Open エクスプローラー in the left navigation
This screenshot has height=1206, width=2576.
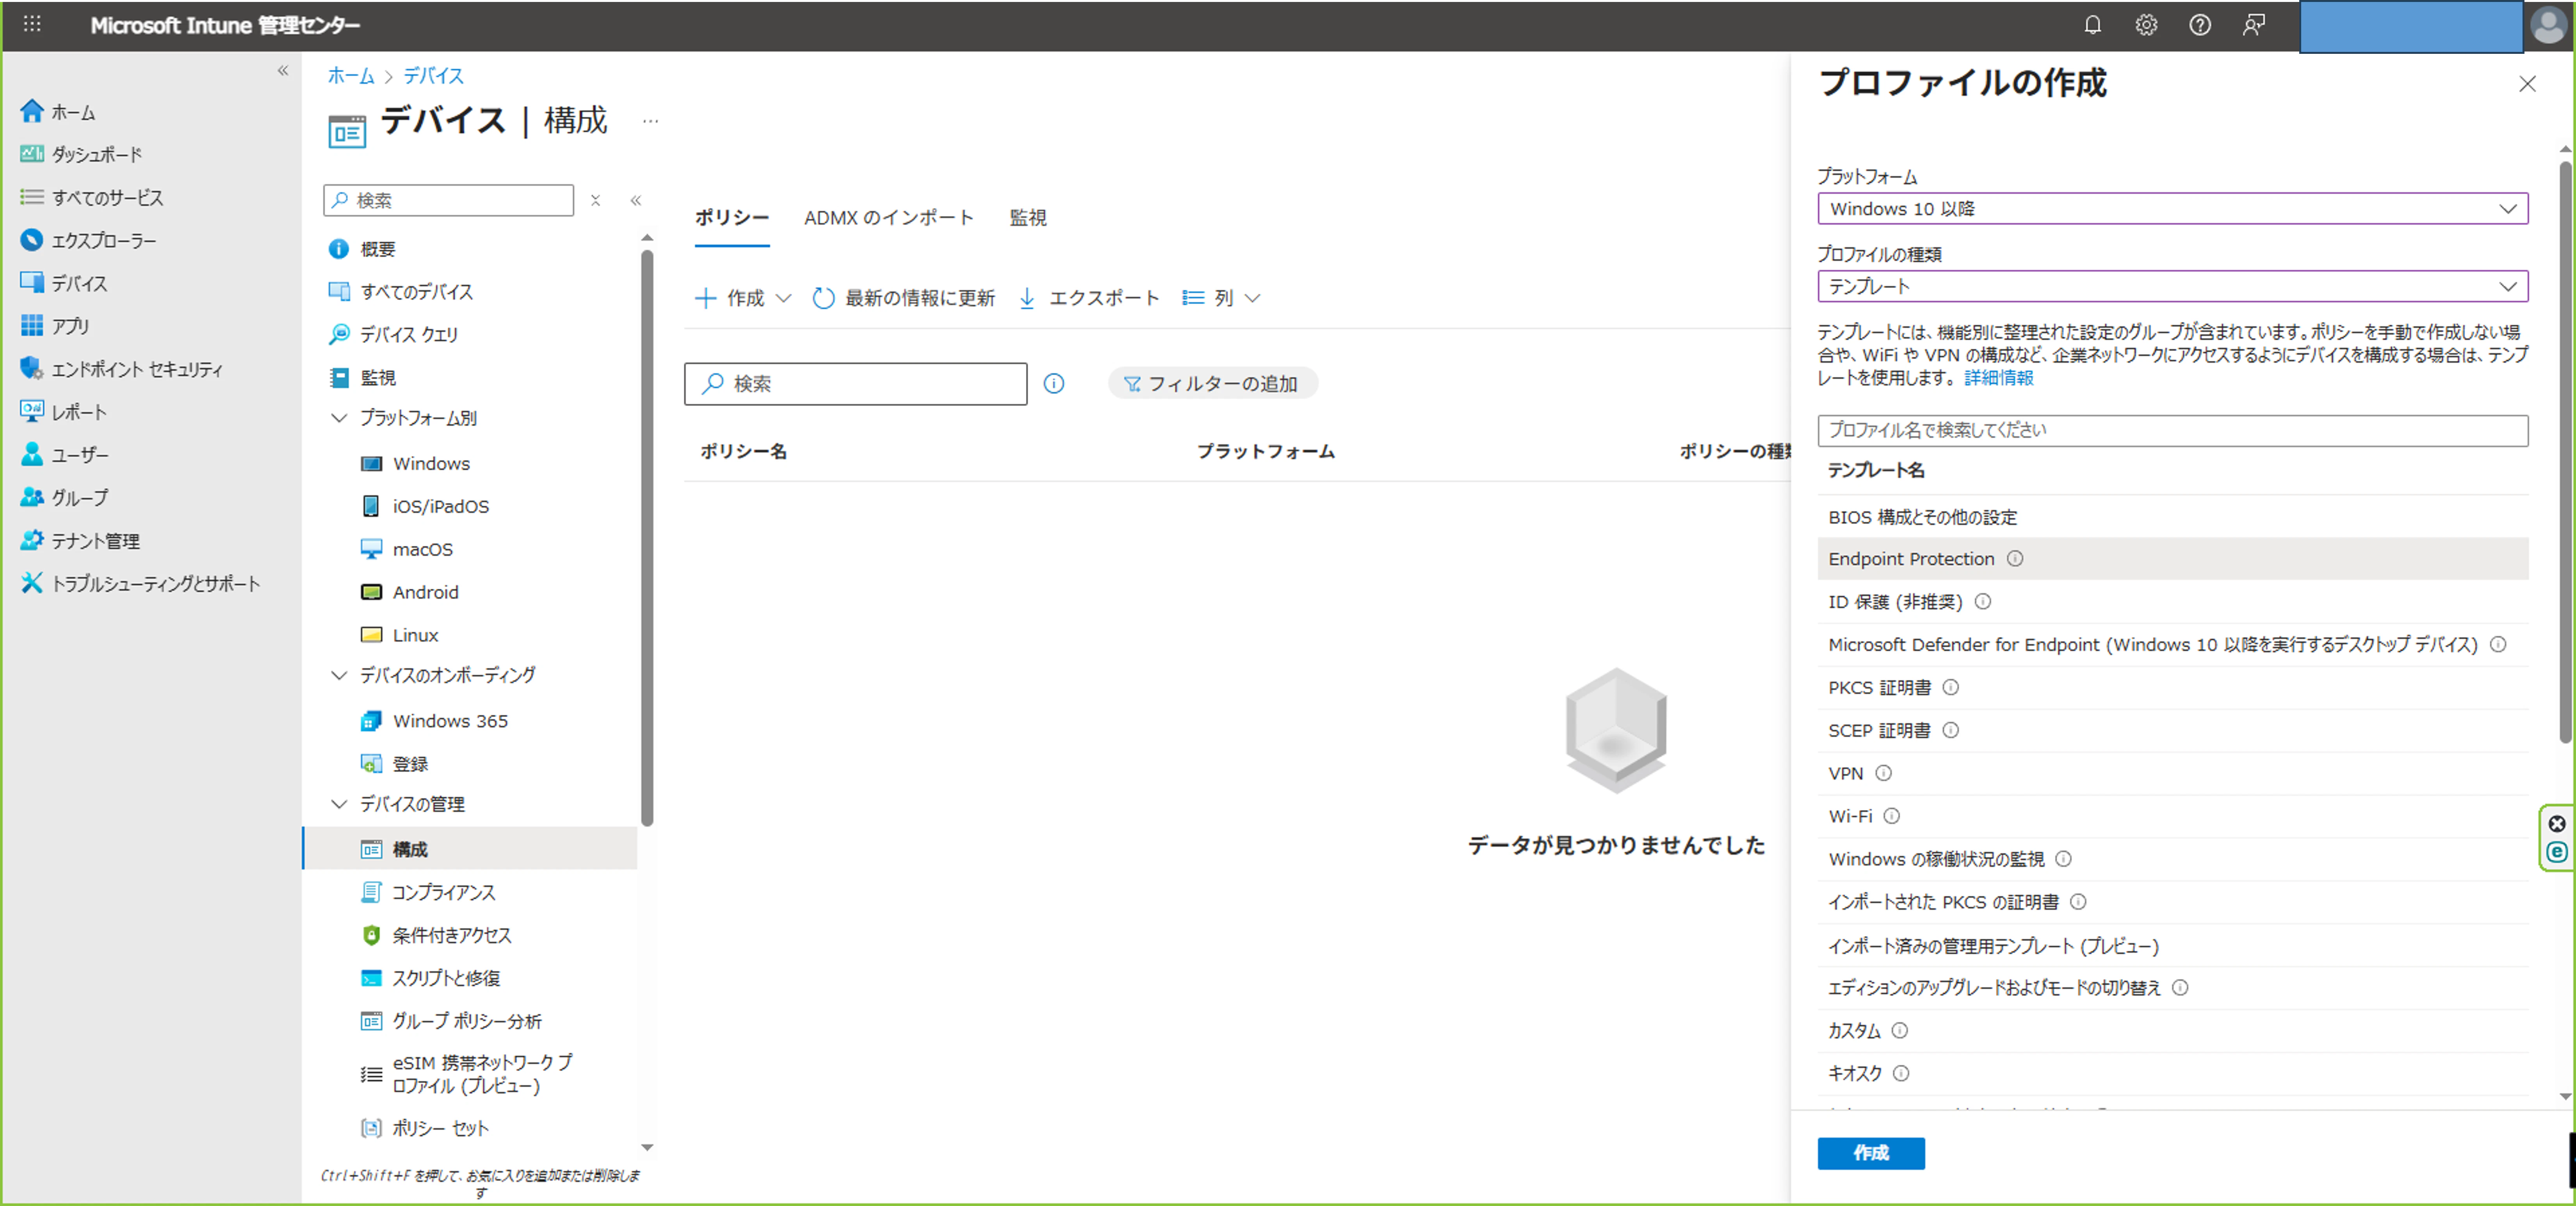(88, 240)
